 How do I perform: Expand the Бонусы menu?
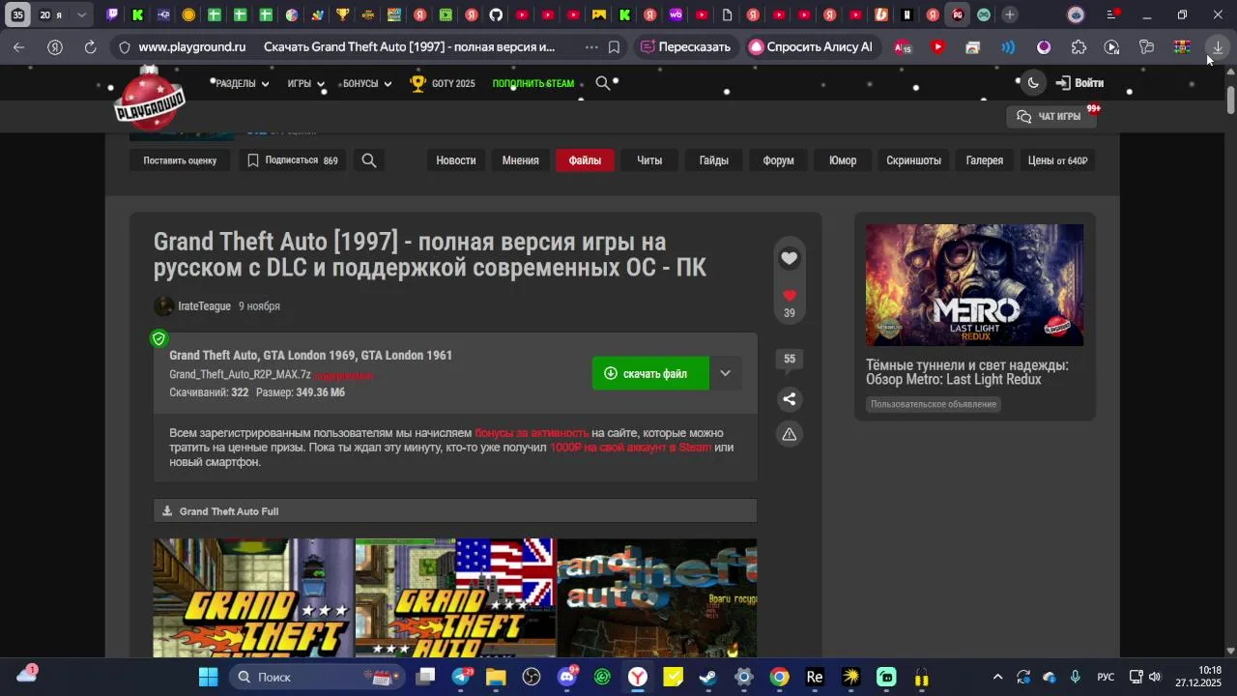pyautogui.click(x=367, y=84)
